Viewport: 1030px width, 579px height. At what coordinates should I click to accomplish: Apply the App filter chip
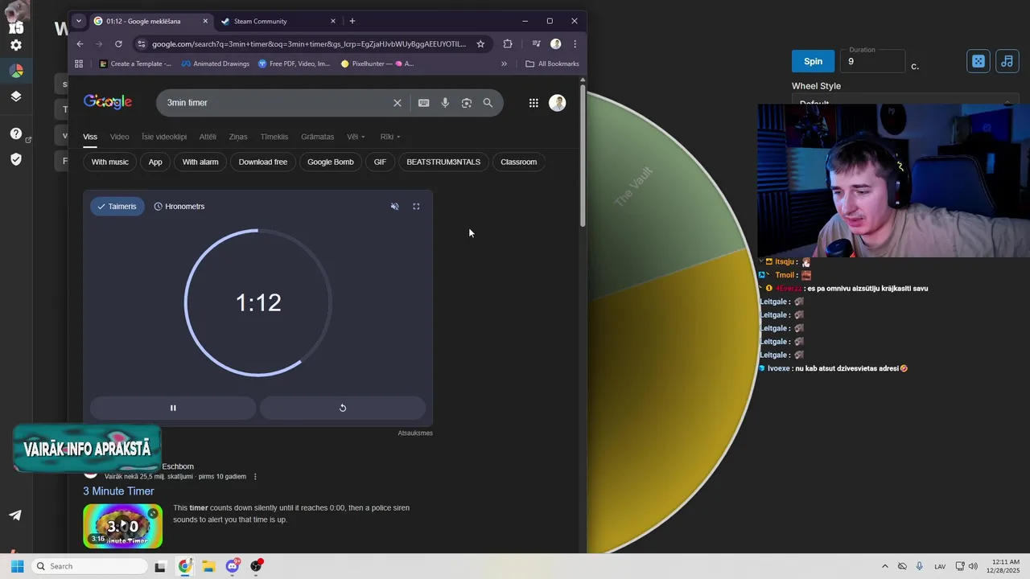click(x=155, y=162)
